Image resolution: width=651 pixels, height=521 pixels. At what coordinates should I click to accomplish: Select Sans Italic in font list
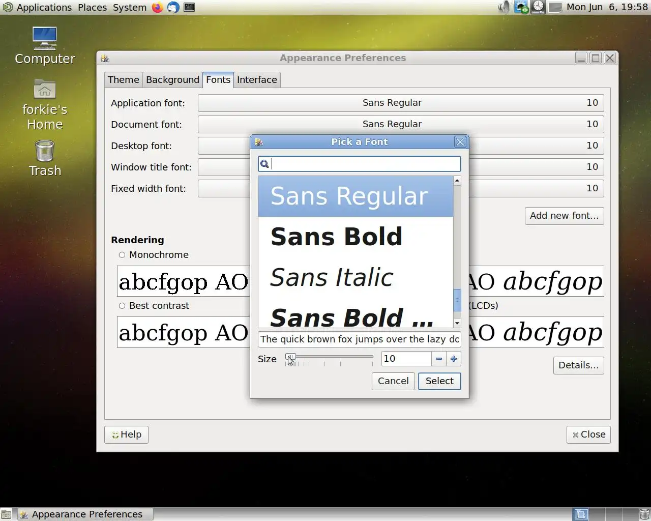point(356,278)
